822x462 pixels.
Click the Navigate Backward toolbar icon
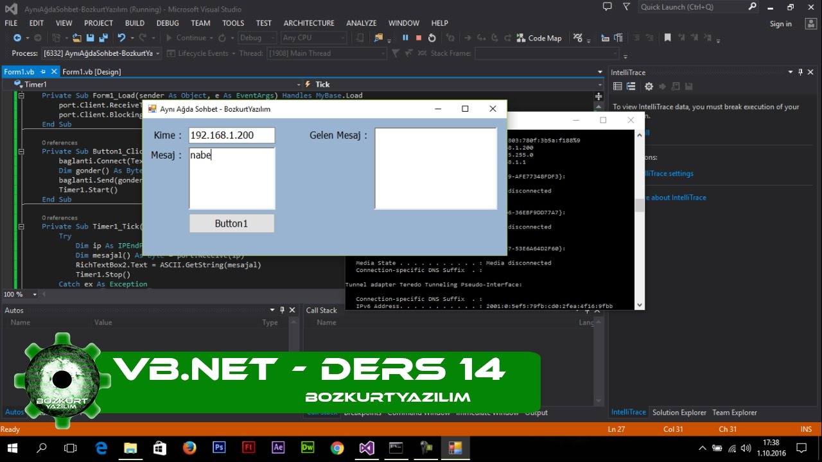pyautogui.click(x=17, y=38)
